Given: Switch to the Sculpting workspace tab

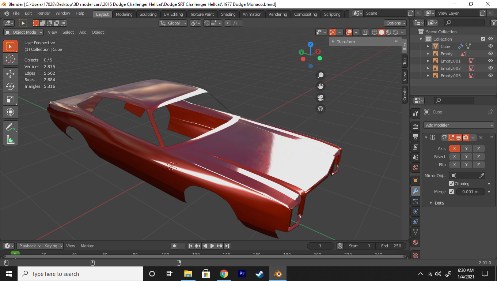Looking at the screenshot, I should 148,14.
